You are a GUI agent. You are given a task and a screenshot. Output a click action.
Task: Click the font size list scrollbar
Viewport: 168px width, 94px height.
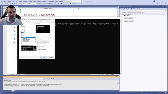[24, 30]
